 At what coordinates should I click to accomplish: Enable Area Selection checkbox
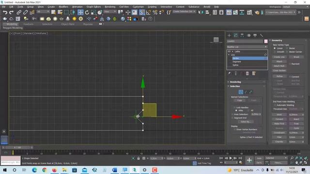tap(232, 114)
